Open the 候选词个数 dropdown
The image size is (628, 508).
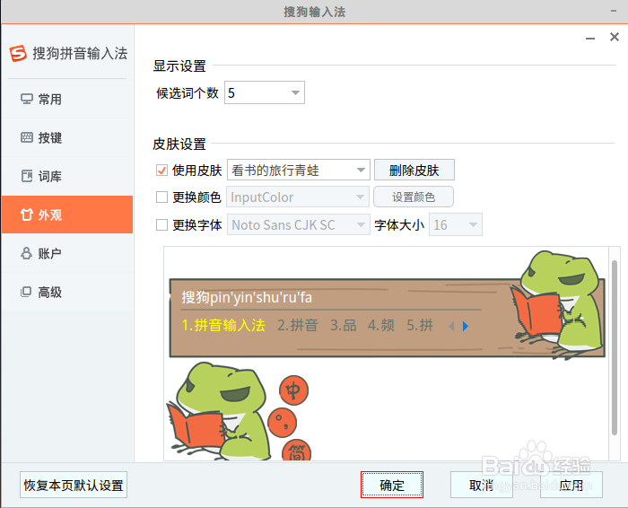pos(265,92)
